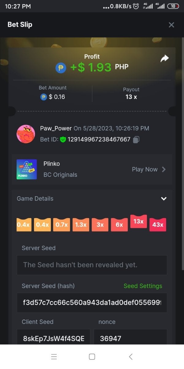The height and width of the screenshot is (369, 184).
Task: Open Android recent apps menu icon
Action: coord(54,357)
